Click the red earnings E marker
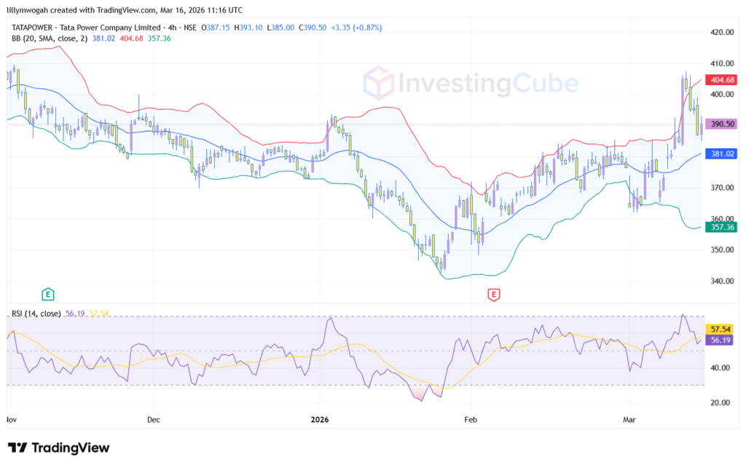The height and width of the screenshot is (467, 746). [494, 295]
